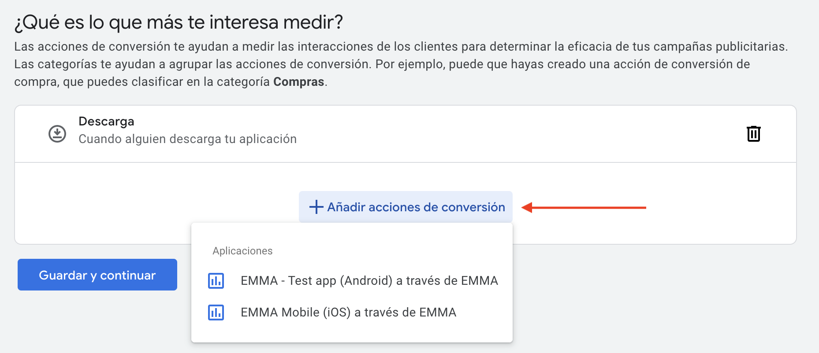Viewport: 819px width, 353px height.
Task: Click empty space left of Añadir button
Action: click(x=154, y=207)
